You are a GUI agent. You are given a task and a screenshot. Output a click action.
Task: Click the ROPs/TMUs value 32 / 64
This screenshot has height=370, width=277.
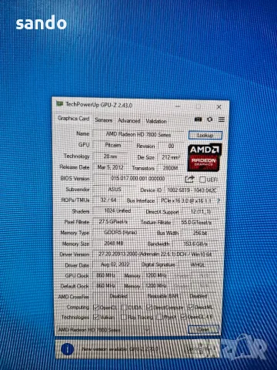108,200
